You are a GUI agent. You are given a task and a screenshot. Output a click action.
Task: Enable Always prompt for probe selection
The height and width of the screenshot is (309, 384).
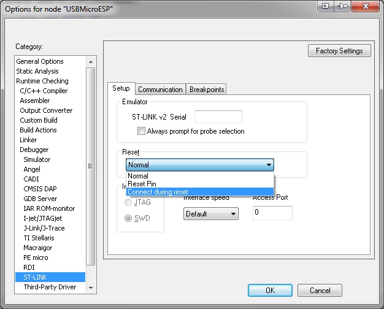point(141,131)
